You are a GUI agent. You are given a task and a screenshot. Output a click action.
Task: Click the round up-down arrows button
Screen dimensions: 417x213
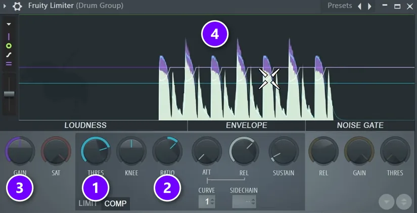pyautogui.click(x=404, y=202)
